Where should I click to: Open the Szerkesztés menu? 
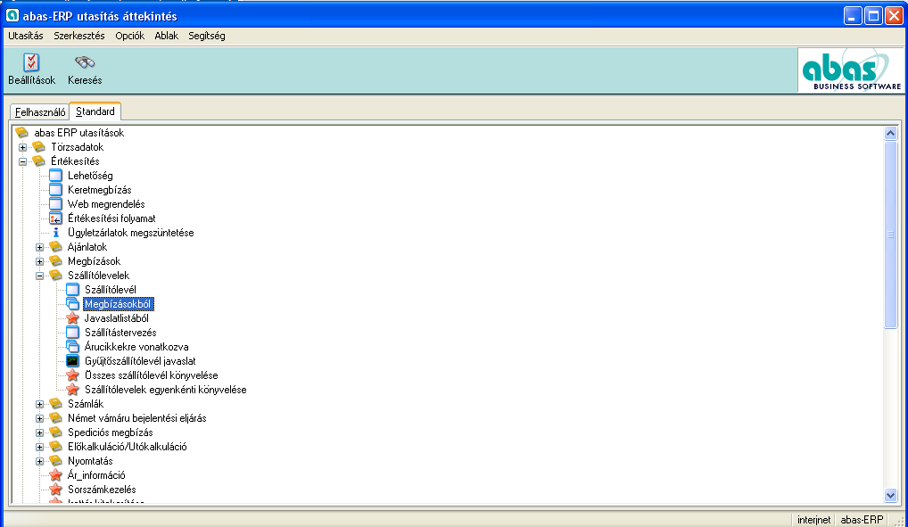(x=79, y=36)
